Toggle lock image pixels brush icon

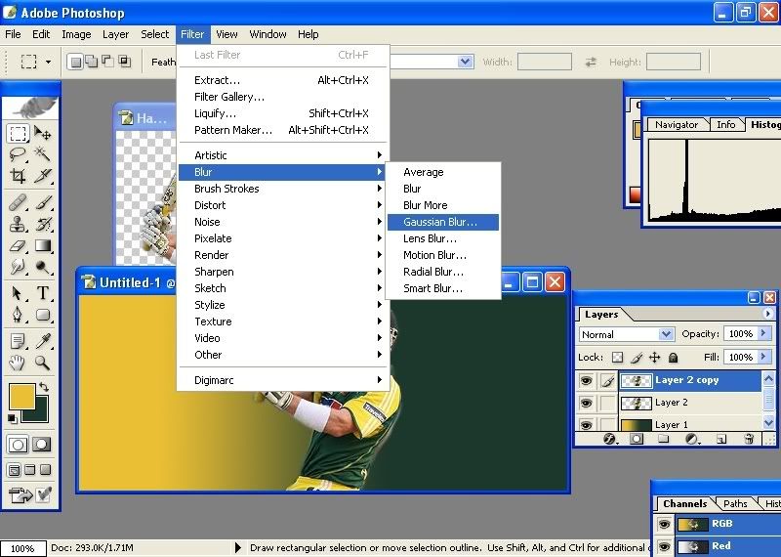[x=637, y=357]
